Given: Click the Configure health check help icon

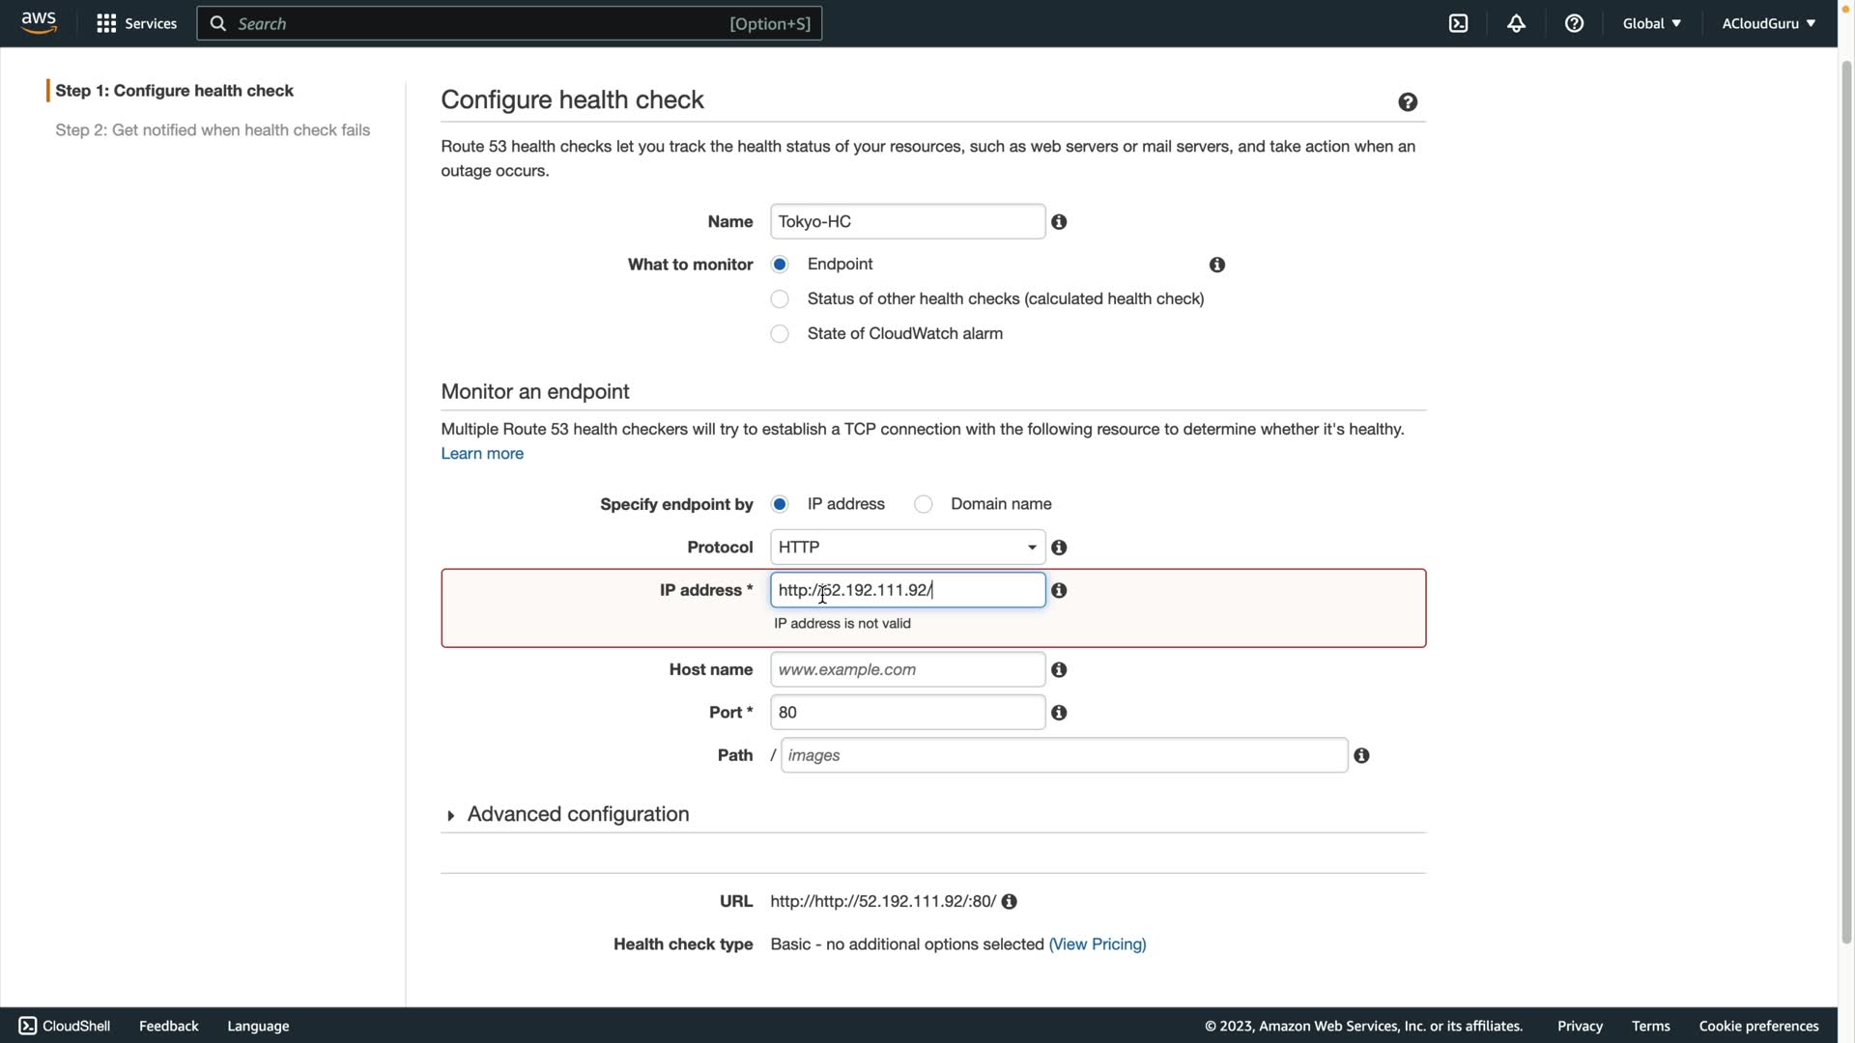Looking at the screenshot, I should (1408, 102).
